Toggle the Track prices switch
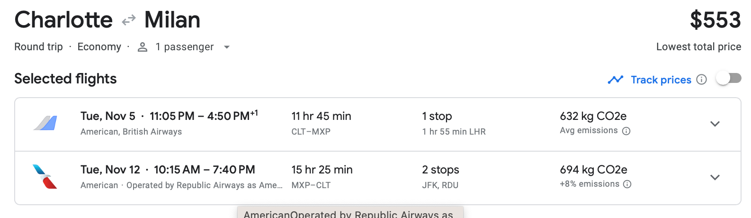The image size is (751, 218). click(728, 78)
